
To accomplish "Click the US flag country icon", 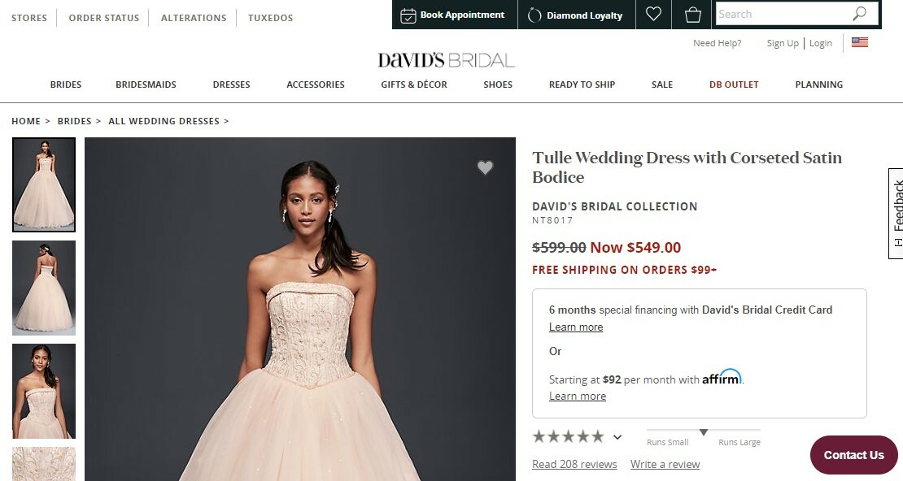I will tap(860, 42).
